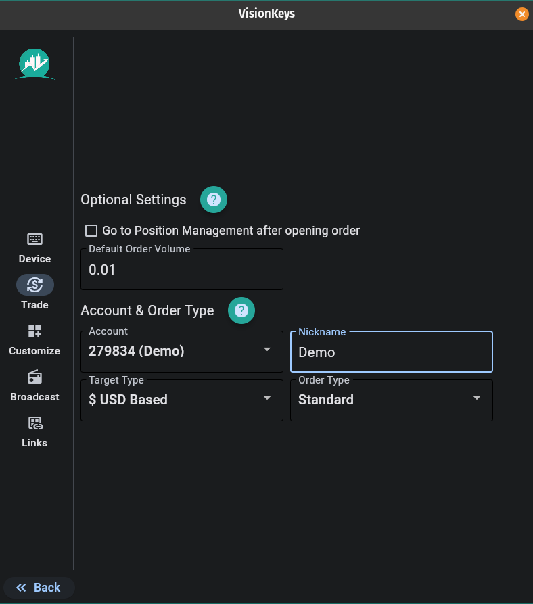This screenshot has height=604, width=533.
Task: Enable Go to Position Management checkbox
Action: pos(91,231)
